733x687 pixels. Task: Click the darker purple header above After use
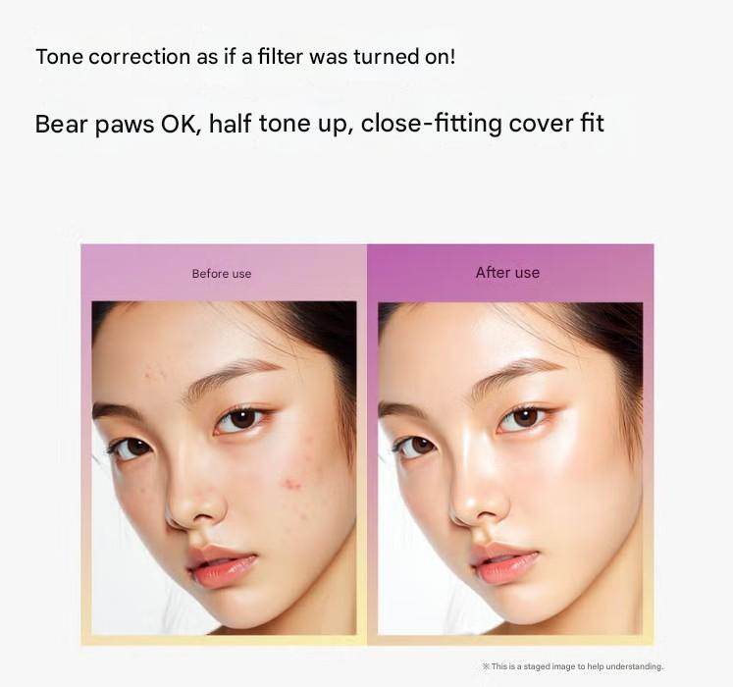[510, 273]
